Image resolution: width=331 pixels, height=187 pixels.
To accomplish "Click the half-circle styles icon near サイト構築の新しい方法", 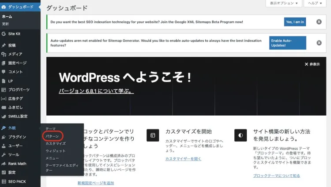I will pos(241,135).
